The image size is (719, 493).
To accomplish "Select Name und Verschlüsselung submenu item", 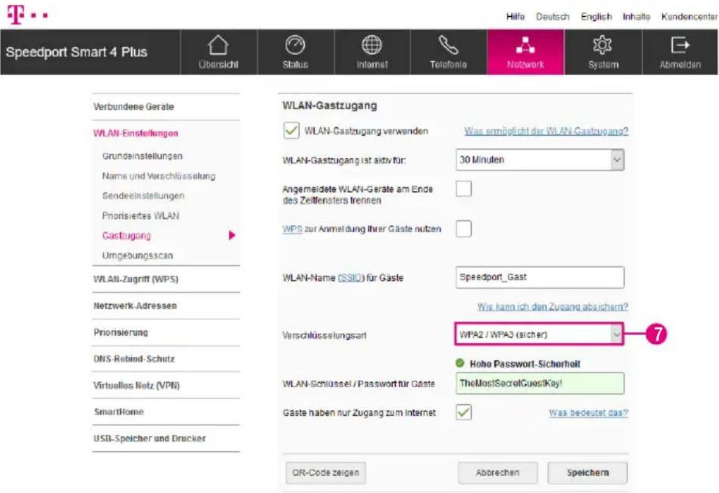I will 159,176.
